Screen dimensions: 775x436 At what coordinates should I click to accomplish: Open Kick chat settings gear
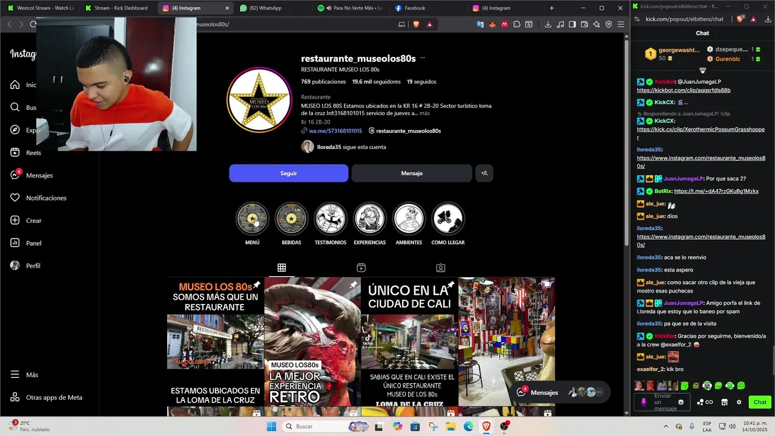pyautogui.click(x=739, y=402)
